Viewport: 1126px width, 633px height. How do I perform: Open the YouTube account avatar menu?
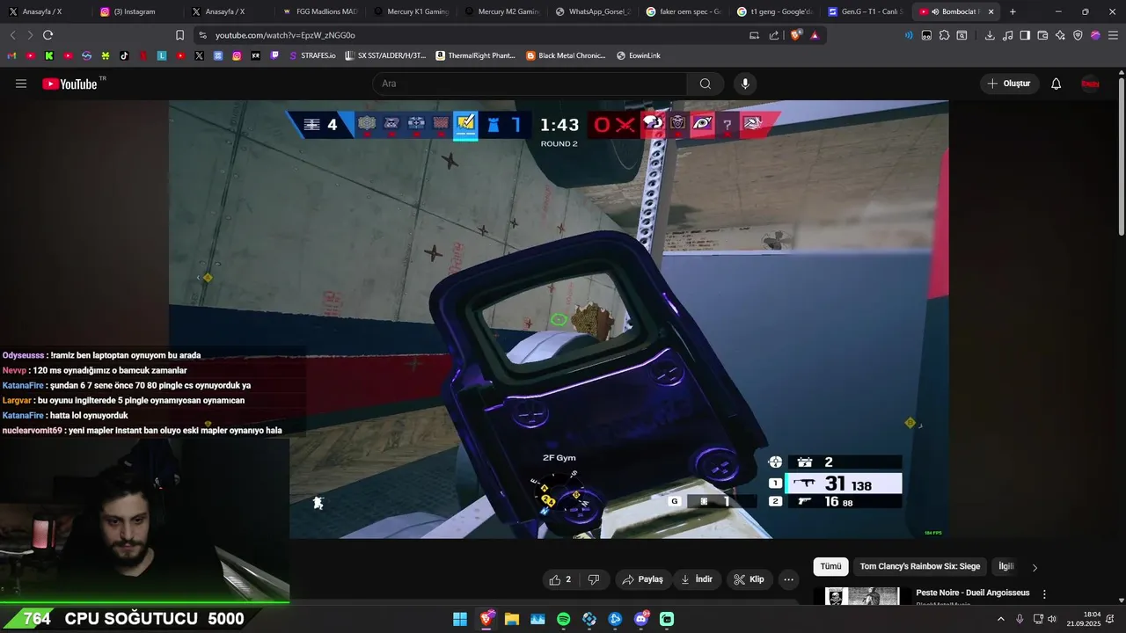[x=1091, y=84]
